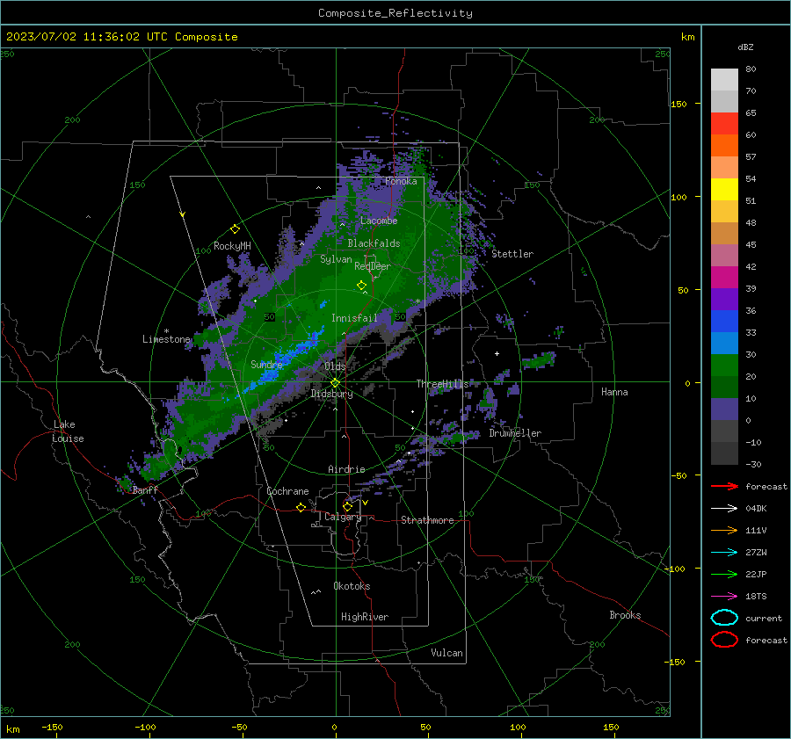Click the yellow 51 dBZ color swatch

coord(724,189)
